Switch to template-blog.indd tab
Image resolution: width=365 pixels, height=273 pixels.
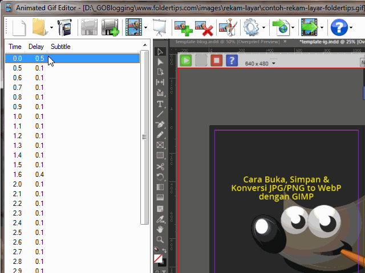point(227,42)
